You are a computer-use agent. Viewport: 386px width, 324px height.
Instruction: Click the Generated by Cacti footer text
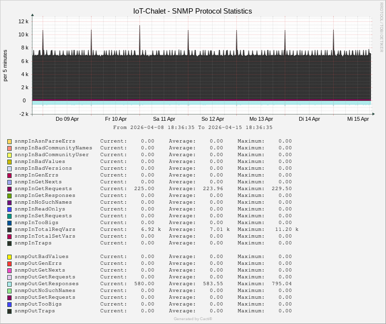point(193,319)
